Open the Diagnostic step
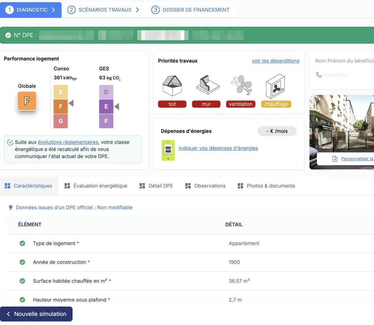This screenshot has width=374, height=325. [31, 10]
